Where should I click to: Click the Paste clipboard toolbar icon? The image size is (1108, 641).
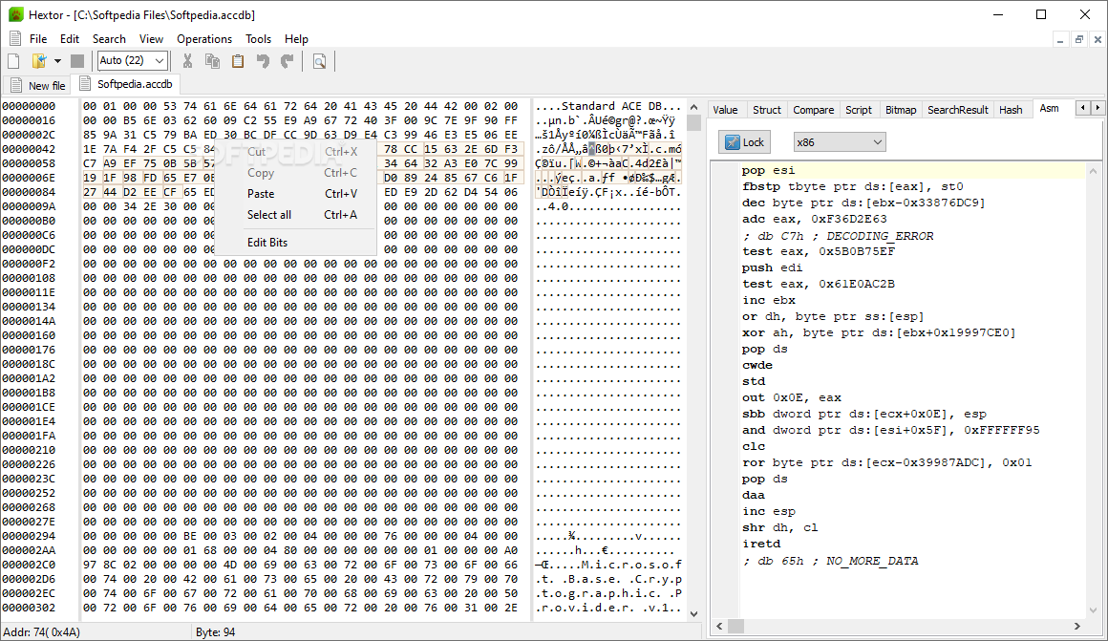click(238, 61)
